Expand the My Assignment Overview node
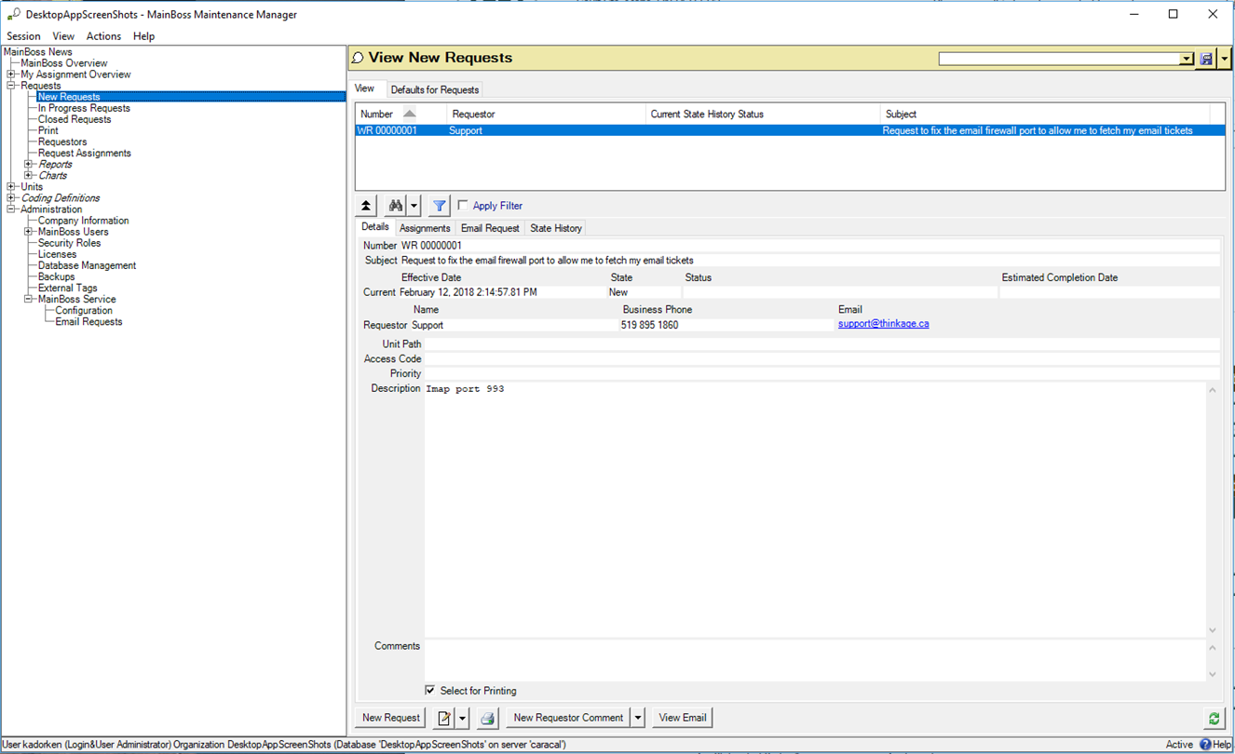The image size is (1235, 754). tap(11, 74)
